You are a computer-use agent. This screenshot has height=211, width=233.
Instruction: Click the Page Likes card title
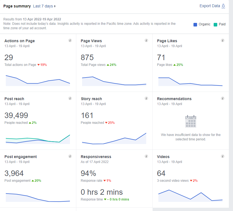click(x=167, y=41)
